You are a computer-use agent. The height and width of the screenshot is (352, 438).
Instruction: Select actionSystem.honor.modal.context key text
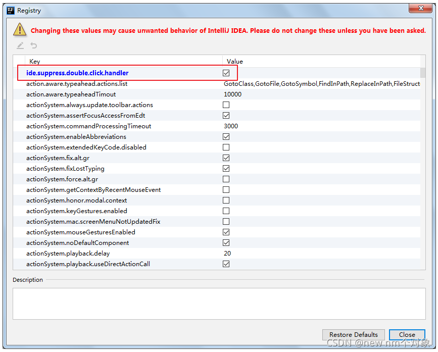(77, 200)
